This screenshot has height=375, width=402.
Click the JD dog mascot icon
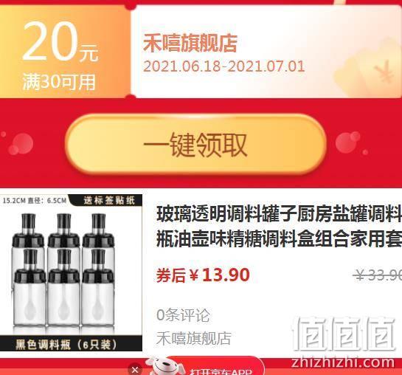pyautogui.click(x=165, y=367)
